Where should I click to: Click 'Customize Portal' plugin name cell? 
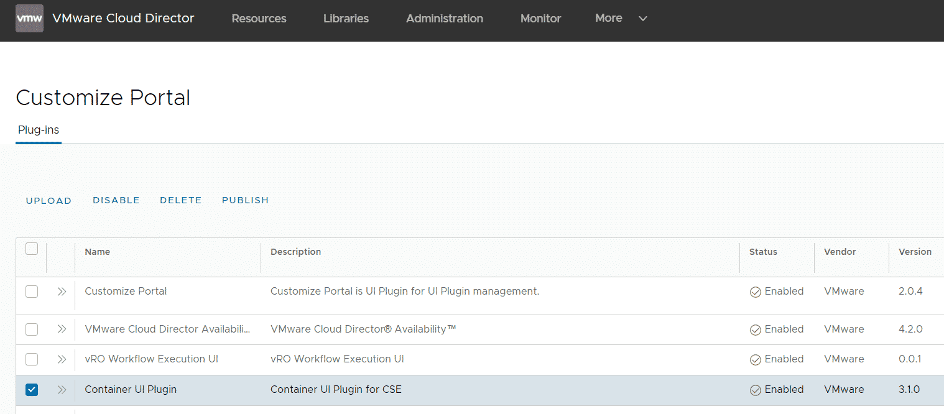tap(126, 291)
